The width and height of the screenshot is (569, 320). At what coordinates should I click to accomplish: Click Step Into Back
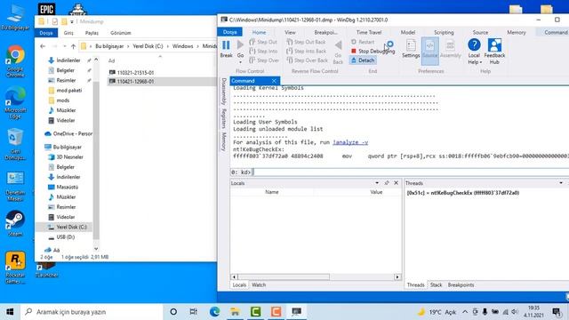click(307, 52)
